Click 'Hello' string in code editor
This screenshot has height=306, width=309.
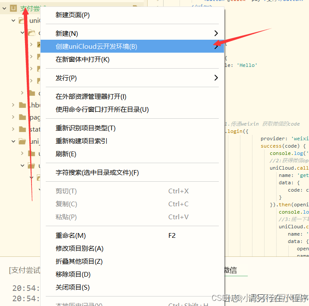click(247, 65)
